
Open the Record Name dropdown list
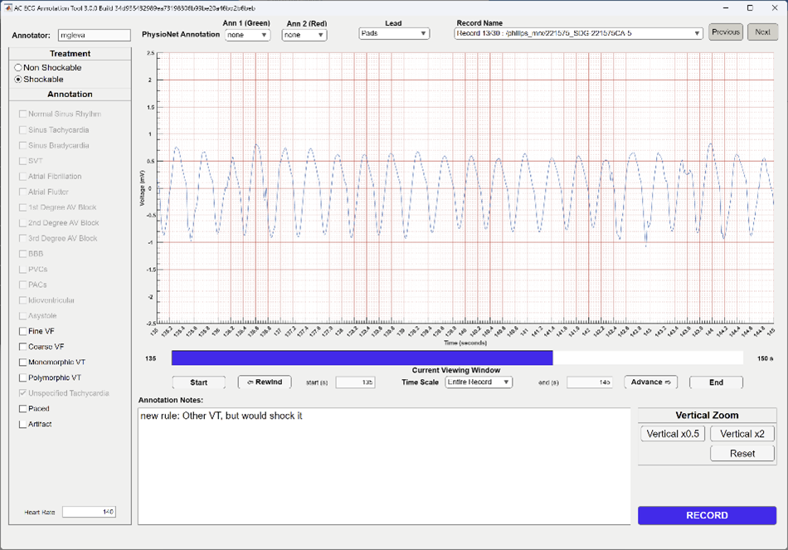click(578, 34)
